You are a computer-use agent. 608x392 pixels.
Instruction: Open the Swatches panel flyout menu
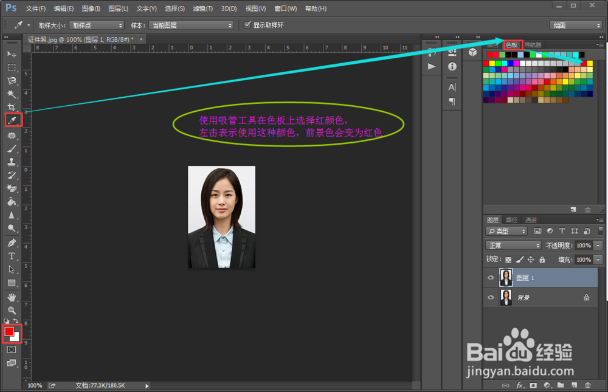(x=600, y=44)
